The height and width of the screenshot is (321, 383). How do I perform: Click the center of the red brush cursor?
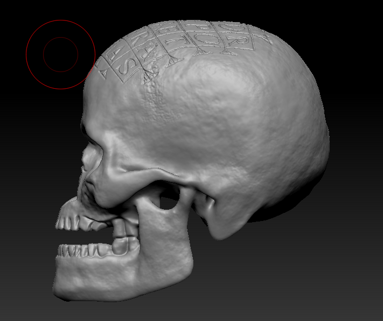pyautogui.click(x=60, y=54)
